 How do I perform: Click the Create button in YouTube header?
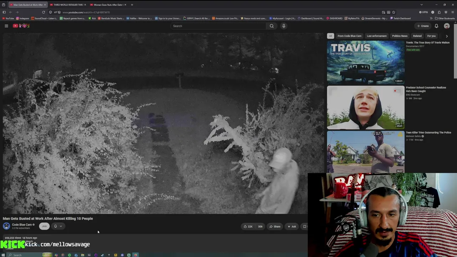tap(423, 26)
